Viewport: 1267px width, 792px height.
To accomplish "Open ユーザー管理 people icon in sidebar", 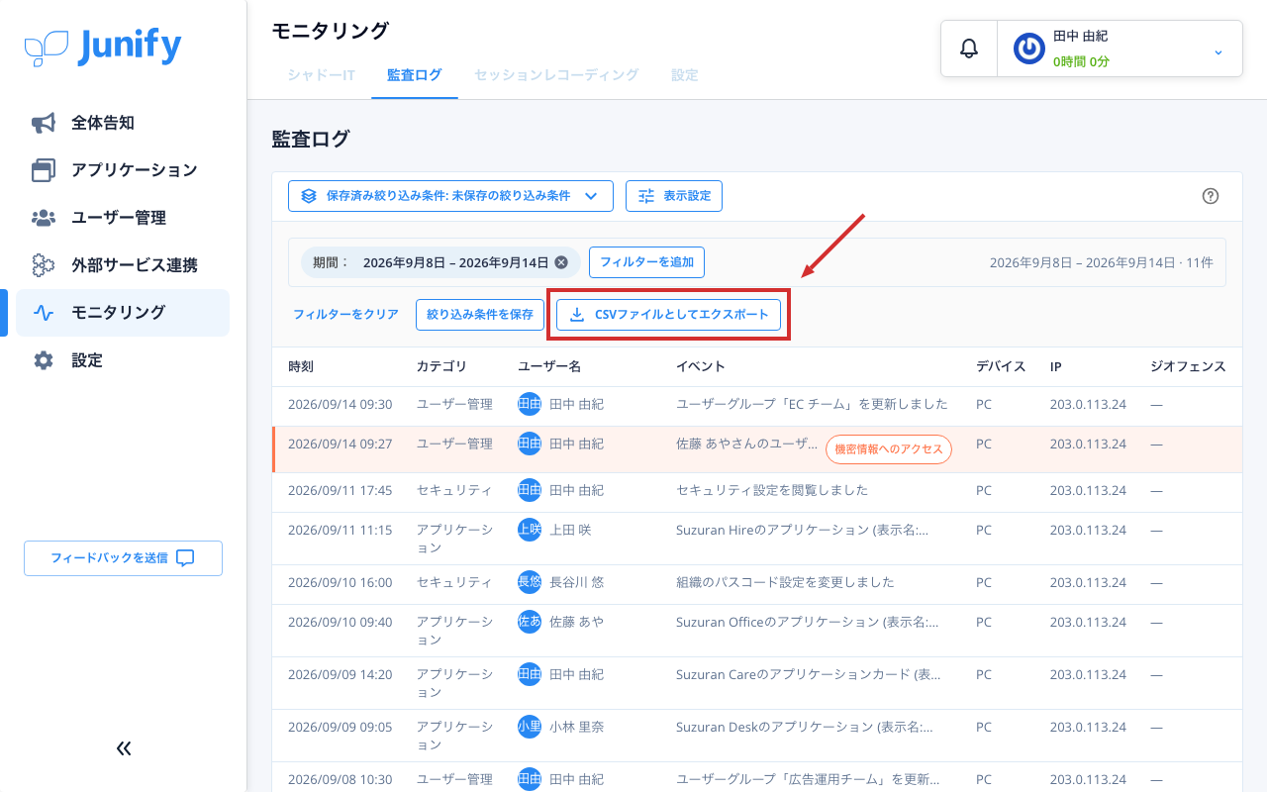I will click(x=44, y=218).
